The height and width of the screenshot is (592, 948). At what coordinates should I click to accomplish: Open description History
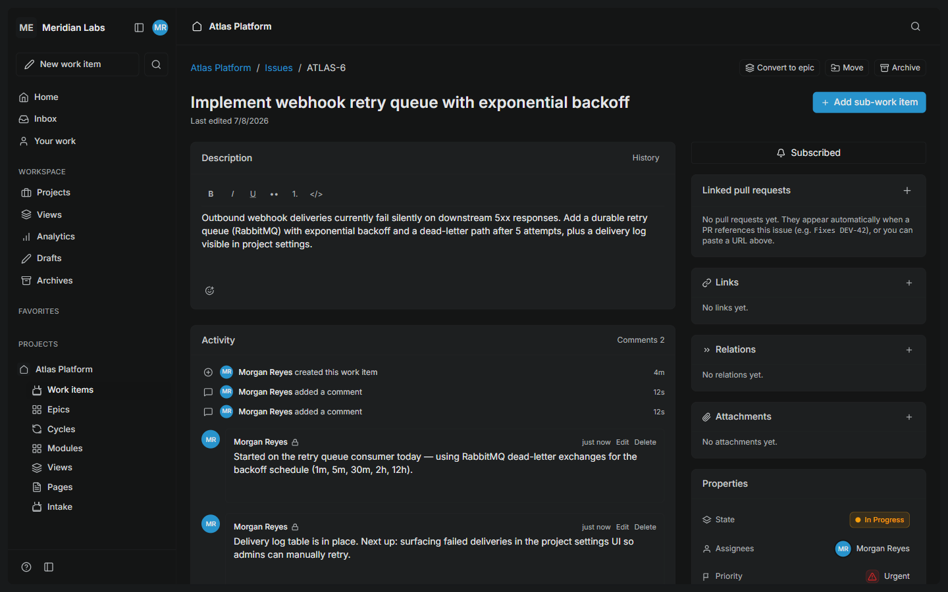pos(646,158)
